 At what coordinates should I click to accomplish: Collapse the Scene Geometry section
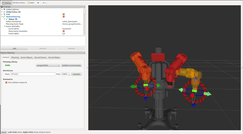(x=5, y=26)
